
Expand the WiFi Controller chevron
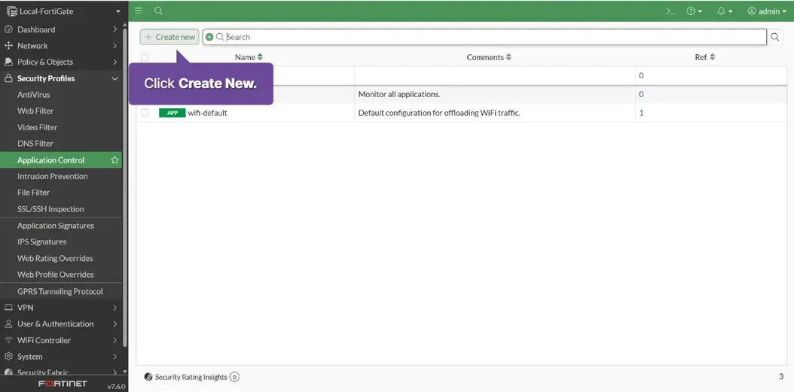[115, 340]
